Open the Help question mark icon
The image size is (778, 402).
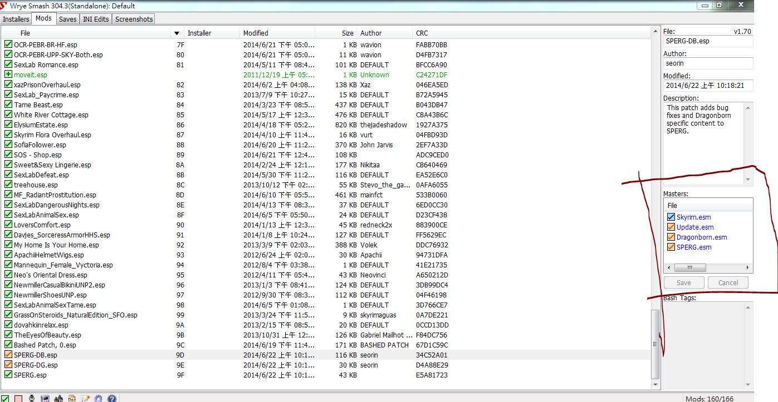[112, 398]
